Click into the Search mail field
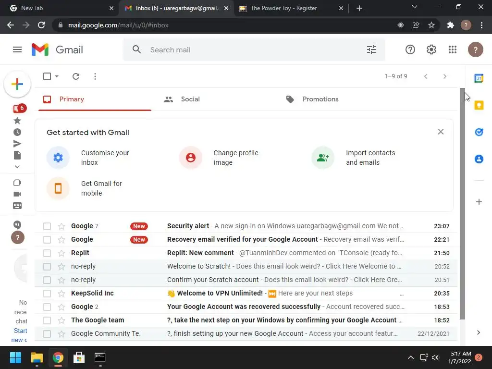 coord(254,49)
